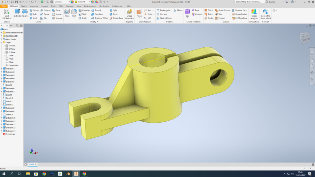
Task: Expand Model States: Master node
Action: [x=2, y=33]
